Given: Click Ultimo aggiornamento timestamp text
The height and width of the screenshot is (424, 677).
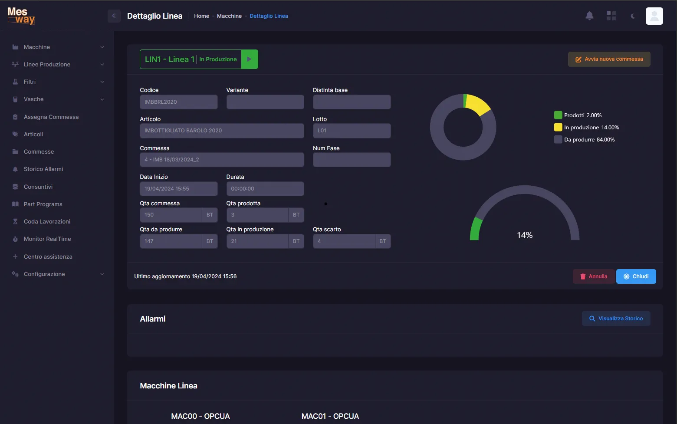Looking at the screenshot, I should (x=185, y=276).
